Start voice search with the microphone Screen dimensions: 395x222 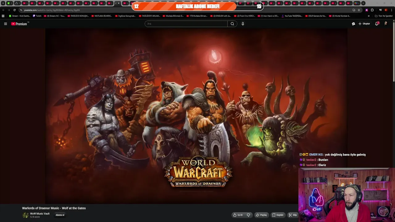243,24
